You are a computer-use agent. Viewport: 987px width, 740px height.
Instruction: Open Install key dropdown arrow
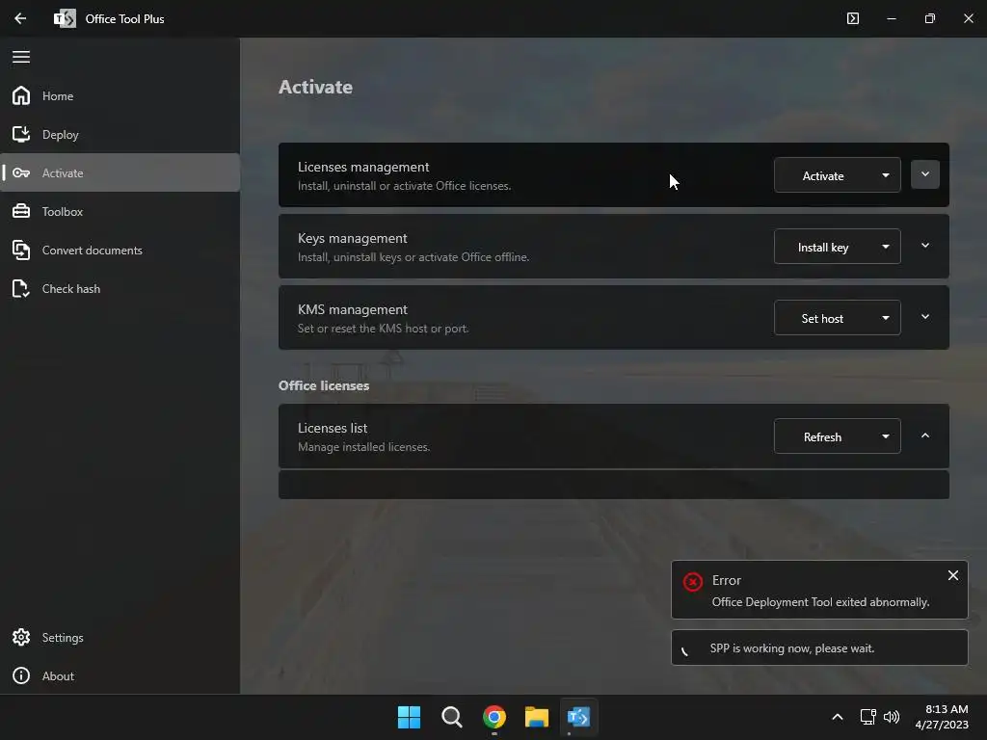886,247
